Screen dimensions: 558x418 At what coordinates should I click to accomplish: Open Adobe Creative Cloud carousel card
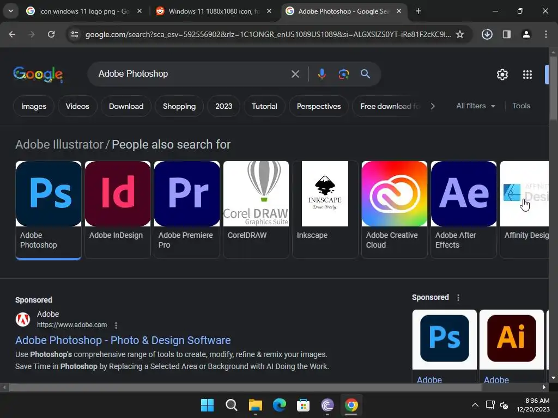[395, 210]
